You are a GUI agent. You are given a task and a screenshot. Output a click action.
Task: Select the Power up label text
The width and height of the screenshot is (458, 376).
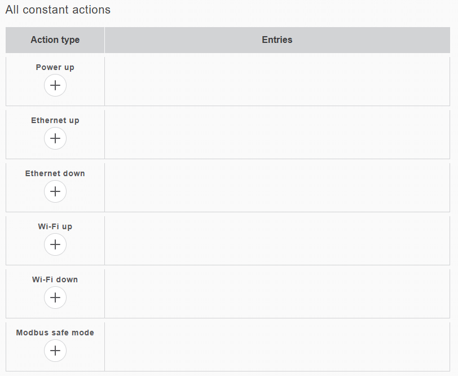pos(55,67)
